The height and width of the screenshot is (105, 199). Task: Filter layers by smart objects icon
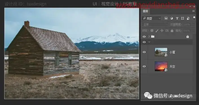(188, 18)
